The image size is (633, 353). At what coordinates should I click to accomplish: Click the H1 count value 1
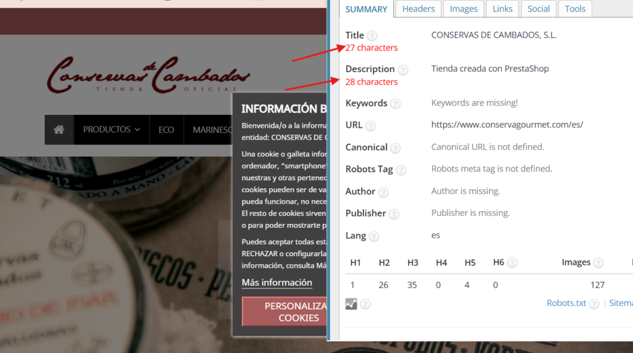coord(352,285)
